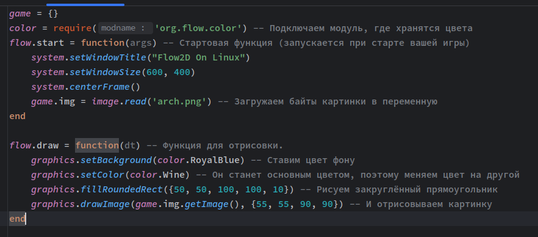Click the 'modname :' inlay hint

(125, 28)
